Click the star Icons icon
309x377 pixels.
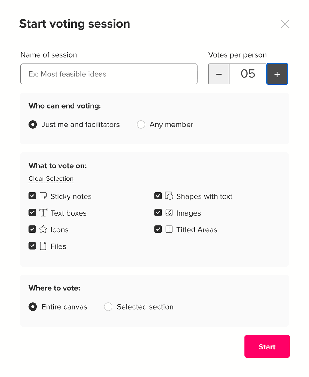[x=43, y=229]
